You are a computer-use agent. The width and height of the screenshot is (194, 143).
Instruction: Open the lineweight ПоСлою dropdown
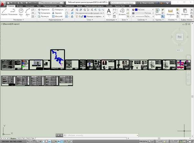144,13
